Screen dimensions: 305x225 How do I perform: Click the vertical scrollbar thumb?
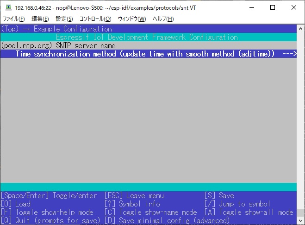[300, 213]
